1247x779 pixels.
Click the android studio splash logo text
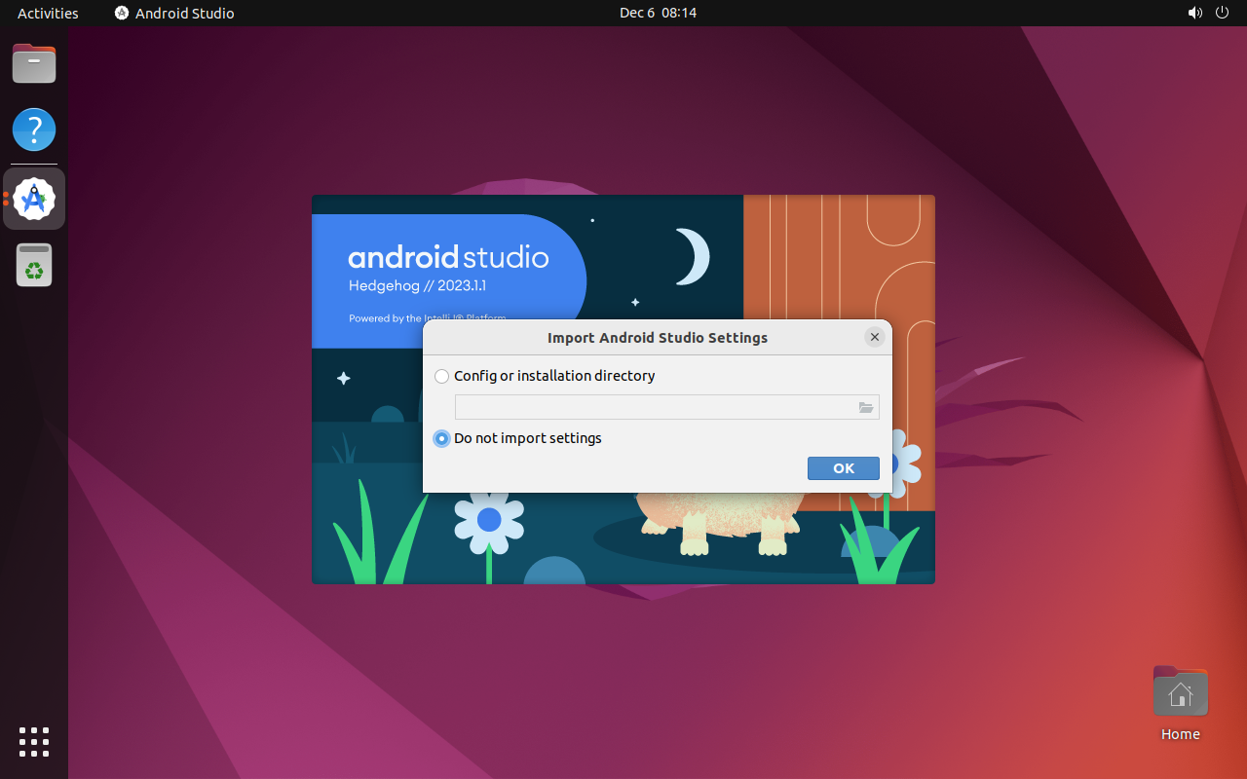448,256
